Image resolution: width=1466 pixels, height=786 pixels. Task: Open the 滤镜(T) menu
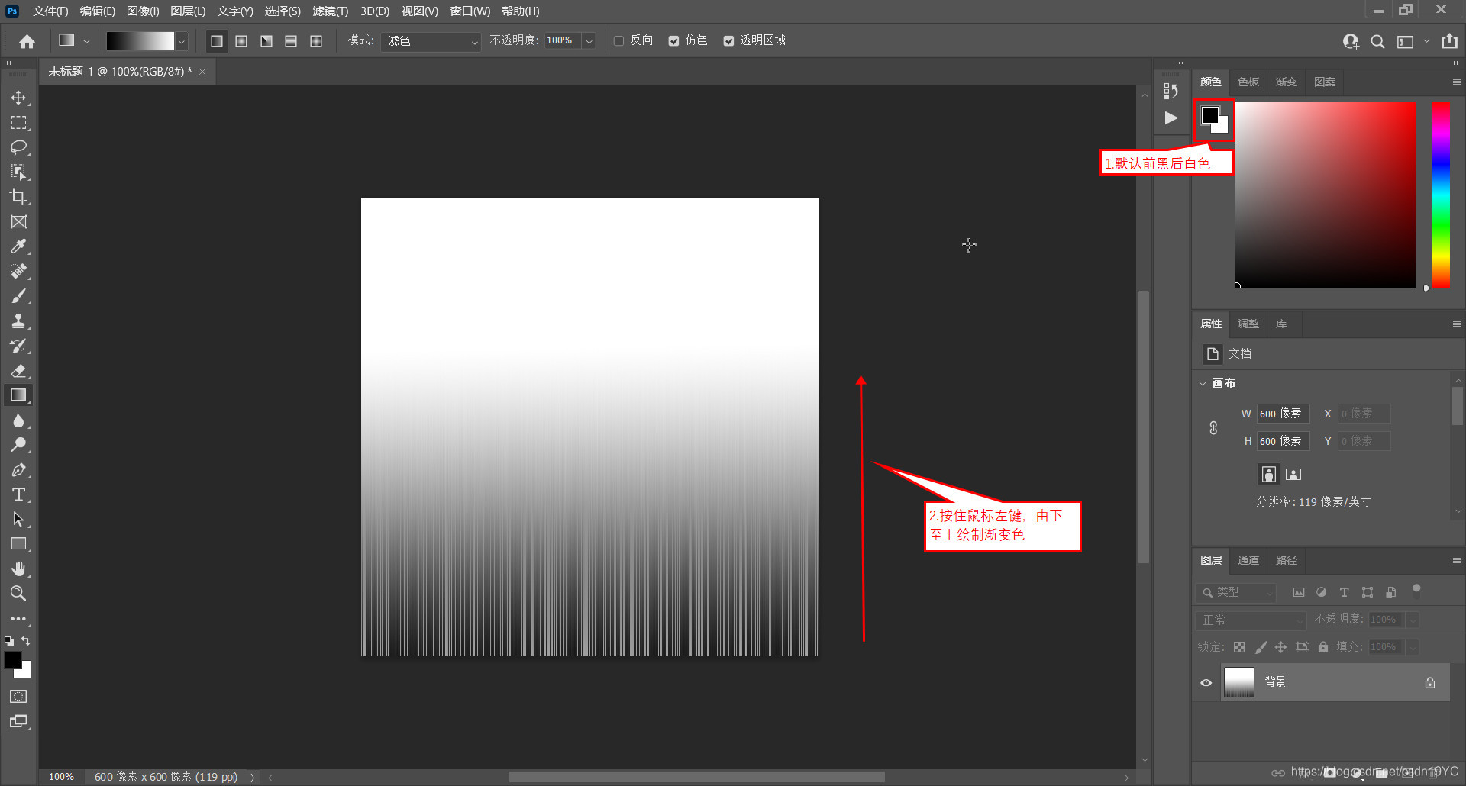click(331, 11)
